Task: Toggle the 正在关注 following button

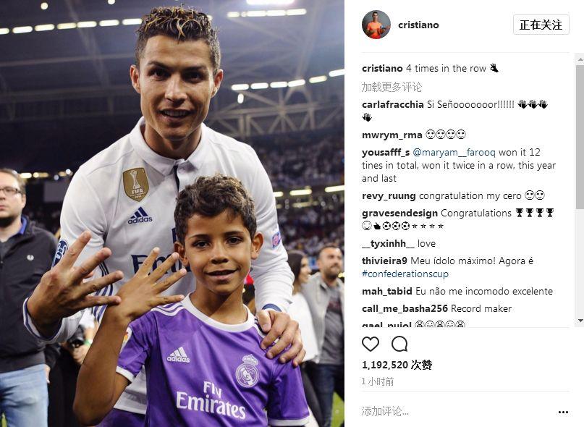Action: tap(541, 25)
